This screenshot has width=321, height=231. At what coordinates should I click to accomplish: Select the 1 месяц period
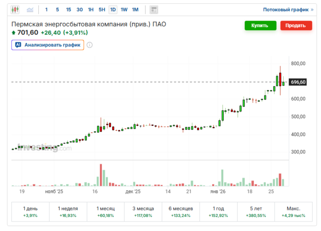click(x=106, y=212)
